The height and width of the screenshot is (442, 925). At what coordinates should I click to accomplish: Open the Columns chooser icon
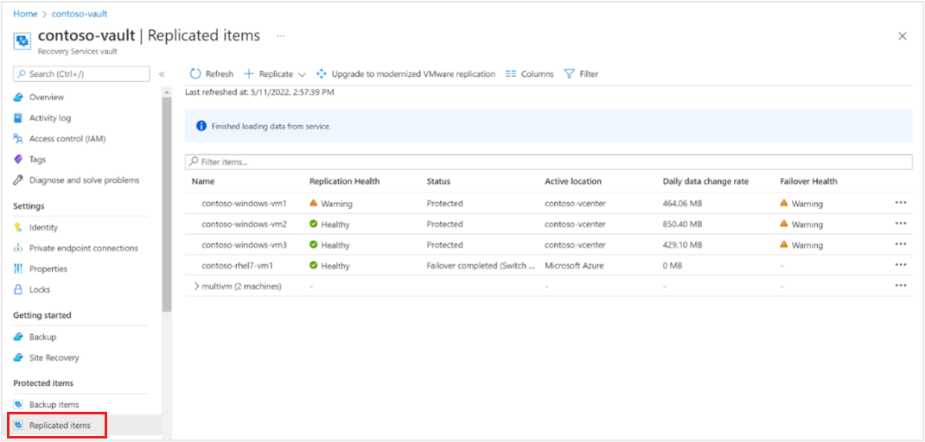tap(511, 74)
